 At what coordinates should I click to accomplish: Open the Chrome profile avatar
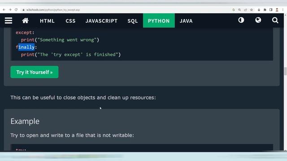click(x=277, y=10)
